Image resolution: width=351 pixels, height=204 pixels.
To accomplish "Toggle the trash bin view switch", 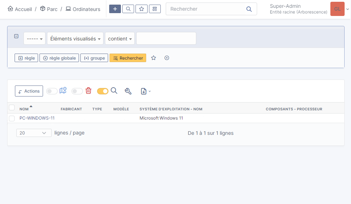I will tap(77, 91).
